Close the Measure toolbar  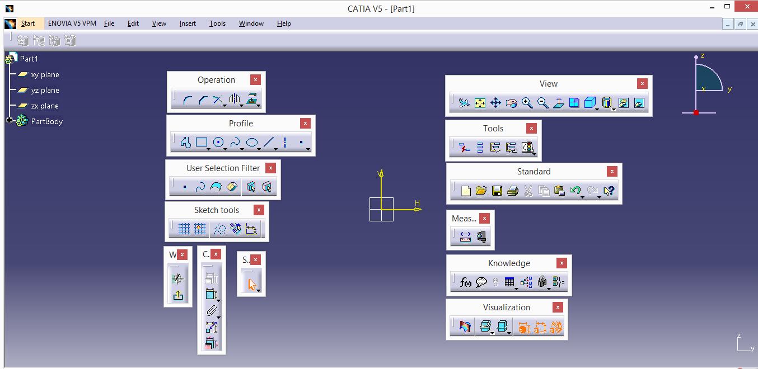(x=484, y=218)
